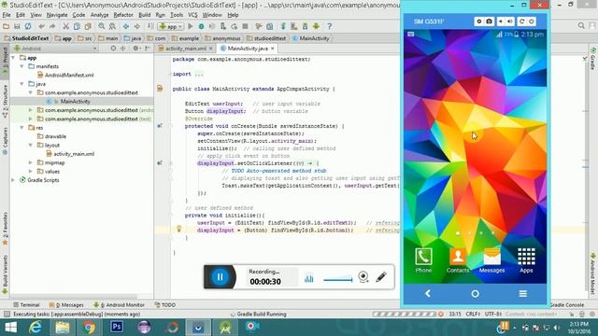Click the yellow lightbulb intention icon
This screenshot has height=336, width=598.
click(x=178, y=229)
